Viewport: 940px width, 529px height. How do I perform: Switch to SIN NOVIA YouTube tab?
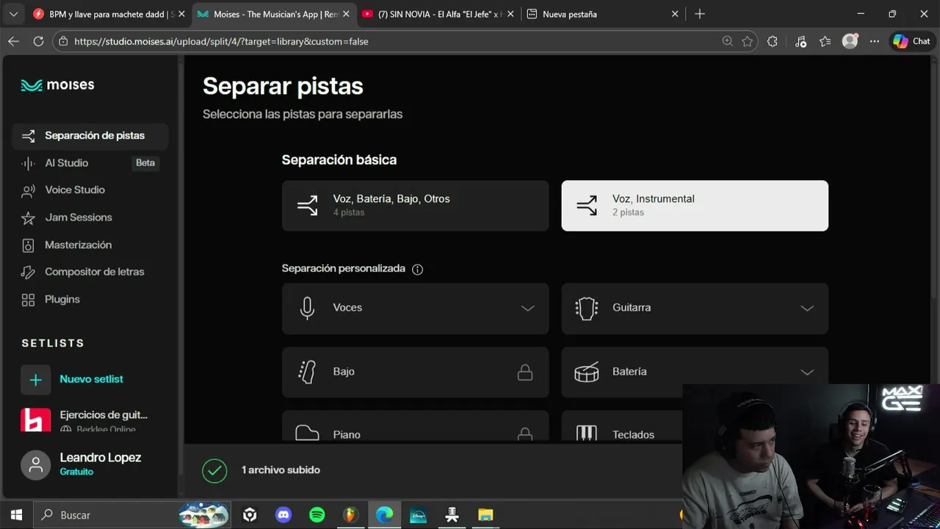437,14
